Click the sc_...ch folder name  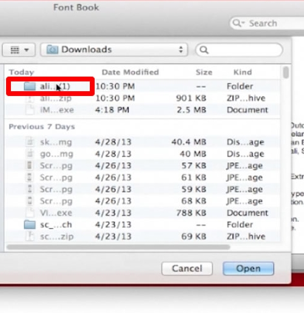(x=56, y=225)
